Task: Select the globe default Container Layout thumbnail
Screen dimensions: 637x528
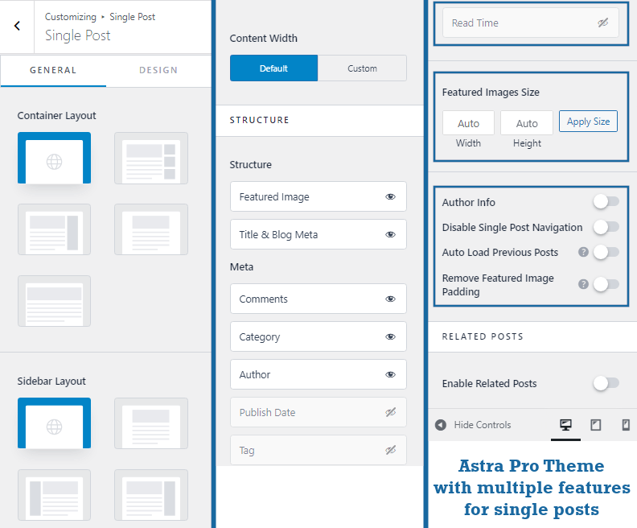Action: 54,158
